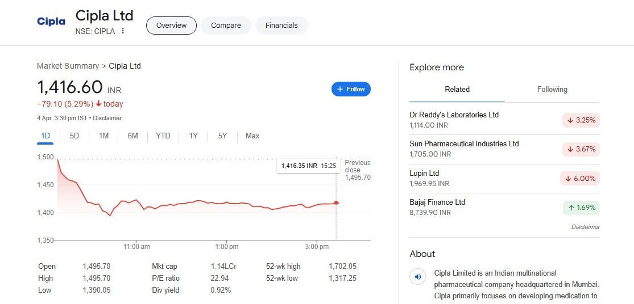Screen dimensions: 634x304
Task: Click the Div yield value 0.92%
Action: click(x=221, y=290)
